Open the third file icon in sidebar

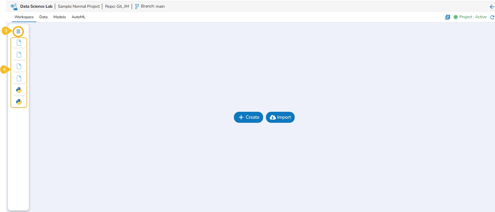click(x=19, y=66)
